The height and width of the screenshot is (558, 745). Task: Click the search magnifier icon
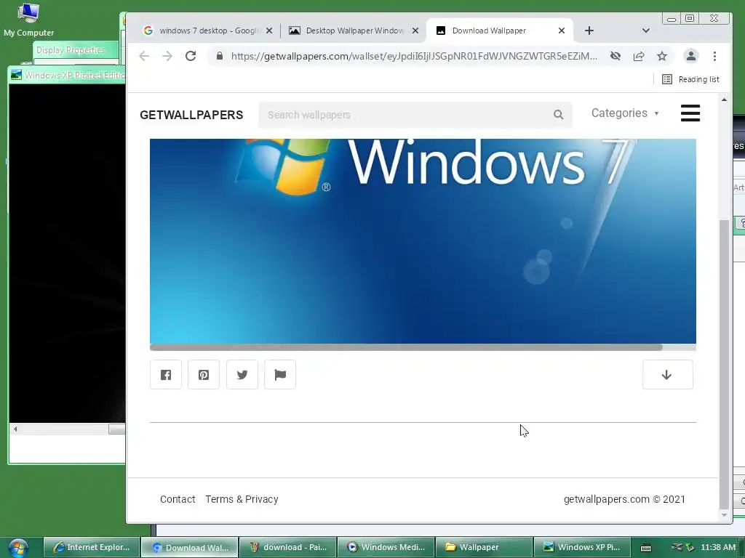(x=558, y=114)
